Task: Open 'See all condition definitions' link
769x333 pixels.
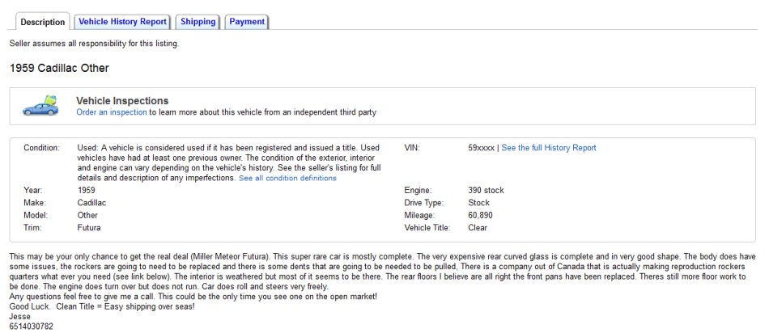Action: (x=287, y=178)
